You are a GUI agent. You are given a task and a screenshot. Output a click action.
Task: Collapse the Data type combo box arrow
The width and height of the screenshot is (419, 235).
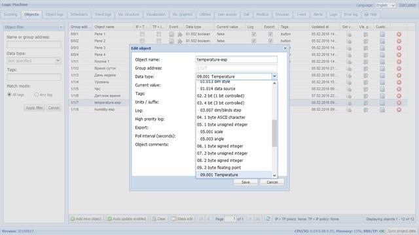point(274,76)
